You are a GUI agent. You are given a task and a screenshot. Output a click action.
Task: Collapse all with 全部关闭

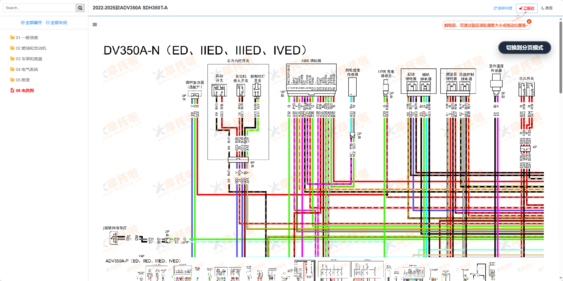(x=57, y=23)
